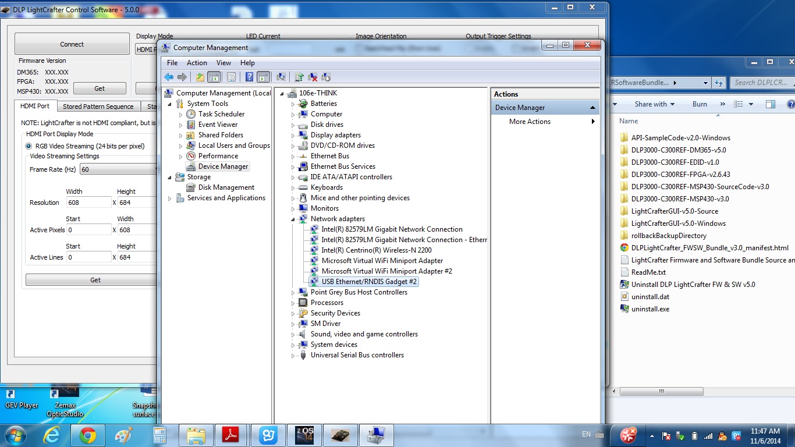Click the Windows Start orb

pyautogui.click(x=15, y=435)
